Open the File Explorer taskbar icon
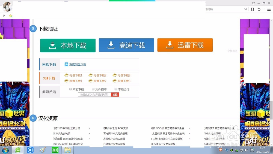 (67, 150)
